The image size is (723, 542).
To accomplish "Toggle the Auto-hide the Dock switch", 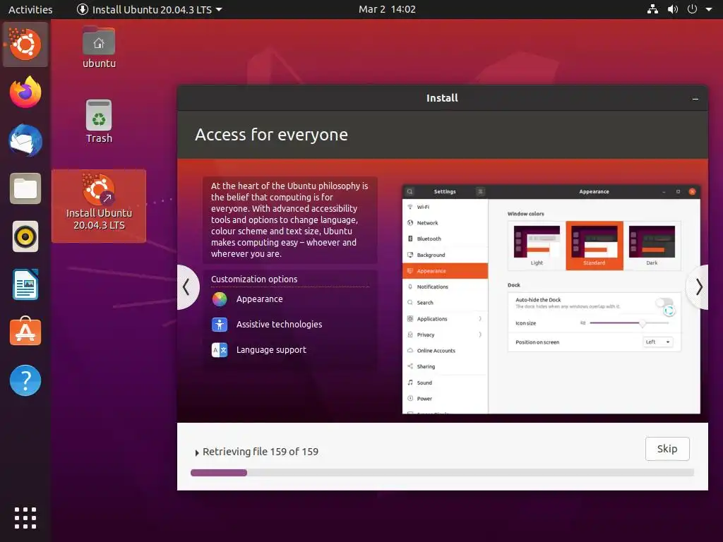I will 664,303.
